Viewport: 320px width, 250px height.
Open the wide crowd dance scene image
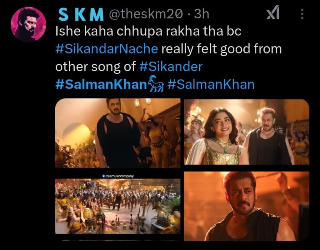coord(118,206)
